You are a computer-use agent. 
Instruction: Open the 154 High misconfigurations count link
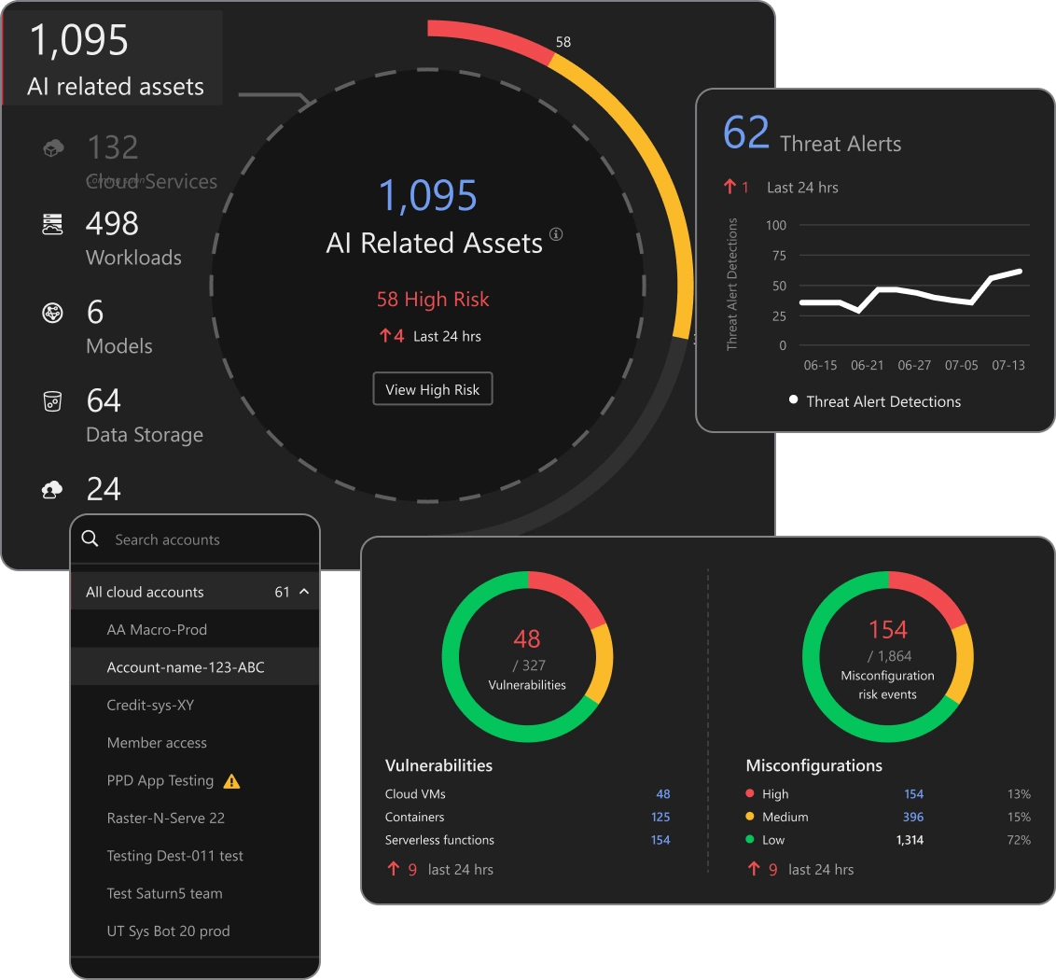point(913,794)
